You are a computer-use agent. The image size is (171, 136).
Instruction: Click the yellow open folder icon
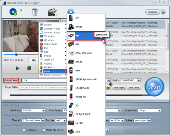(x=108, y=88)
